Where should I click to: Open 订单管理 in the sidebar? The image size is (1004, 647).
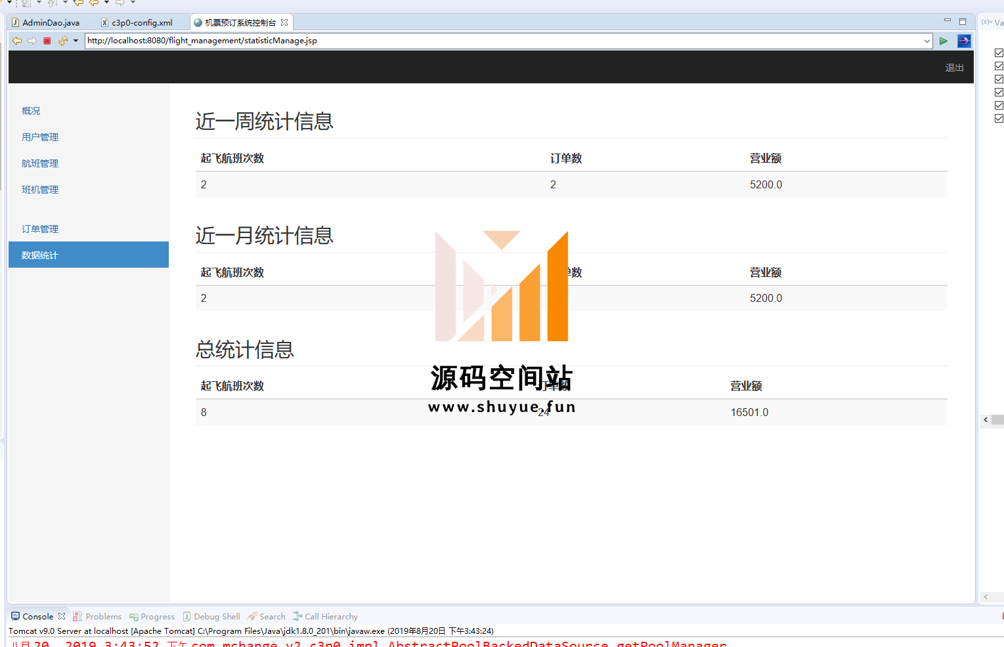pyautogui.click(x=40, y=229)
